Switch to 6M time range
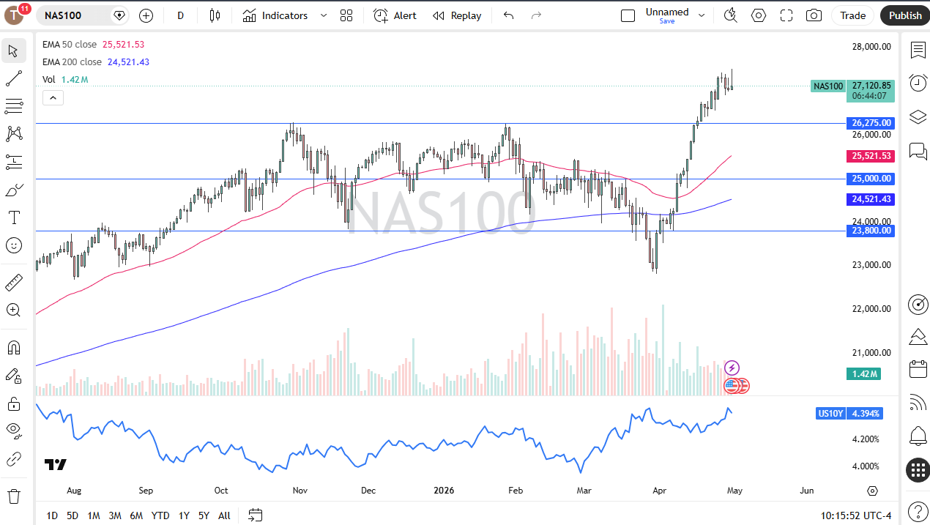 tap(136, 515)
